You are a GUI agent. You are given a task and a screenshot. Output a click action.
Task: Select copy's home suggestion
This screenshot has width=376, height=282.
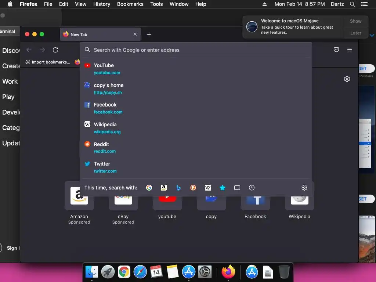tap(196, 89)
